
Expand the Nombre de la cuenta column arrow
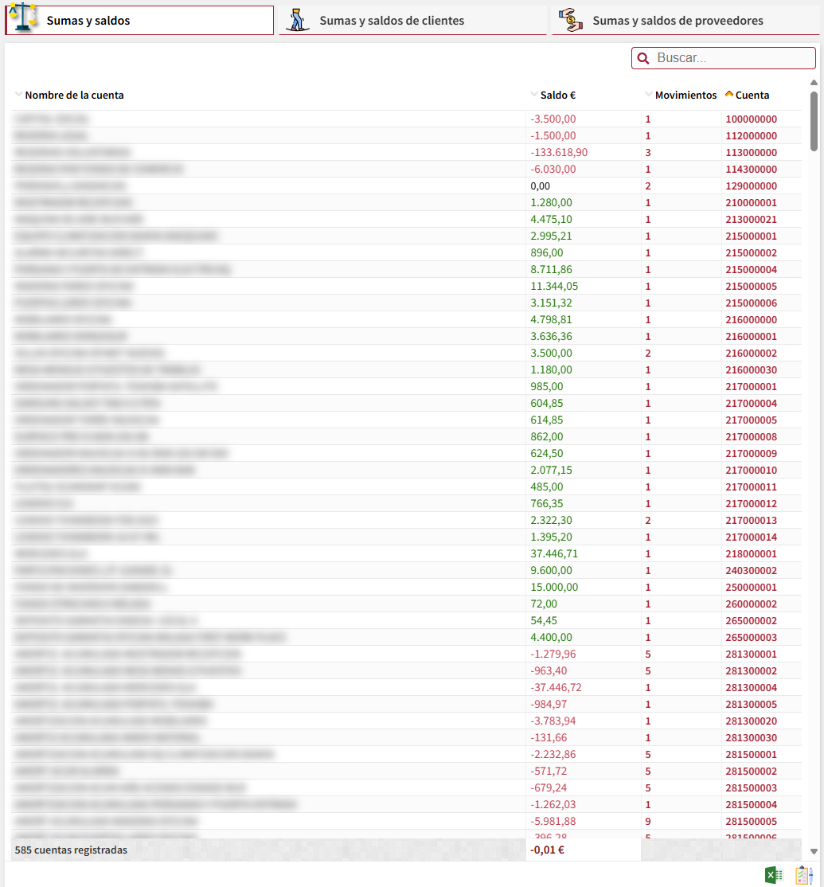(x=18, y=95)
